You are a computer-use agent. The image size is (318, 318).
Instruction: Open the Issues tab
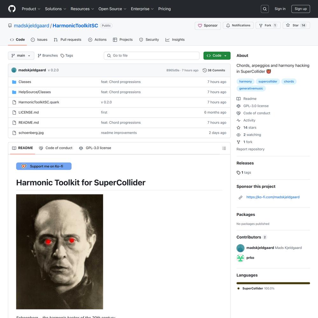[x=39, y=39]
